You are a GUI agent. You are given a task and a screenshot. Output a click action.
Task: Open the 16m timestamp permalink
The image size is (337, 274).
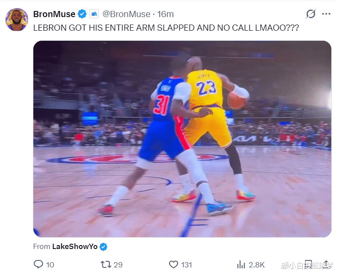coord(165,14)
